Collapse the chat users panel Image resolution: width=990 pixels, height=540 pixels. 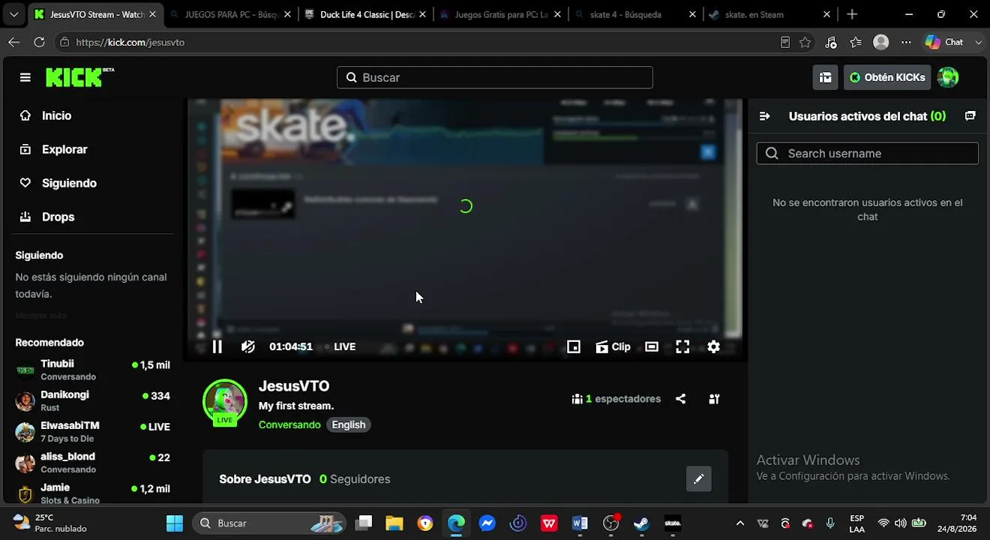pos(764,116)
